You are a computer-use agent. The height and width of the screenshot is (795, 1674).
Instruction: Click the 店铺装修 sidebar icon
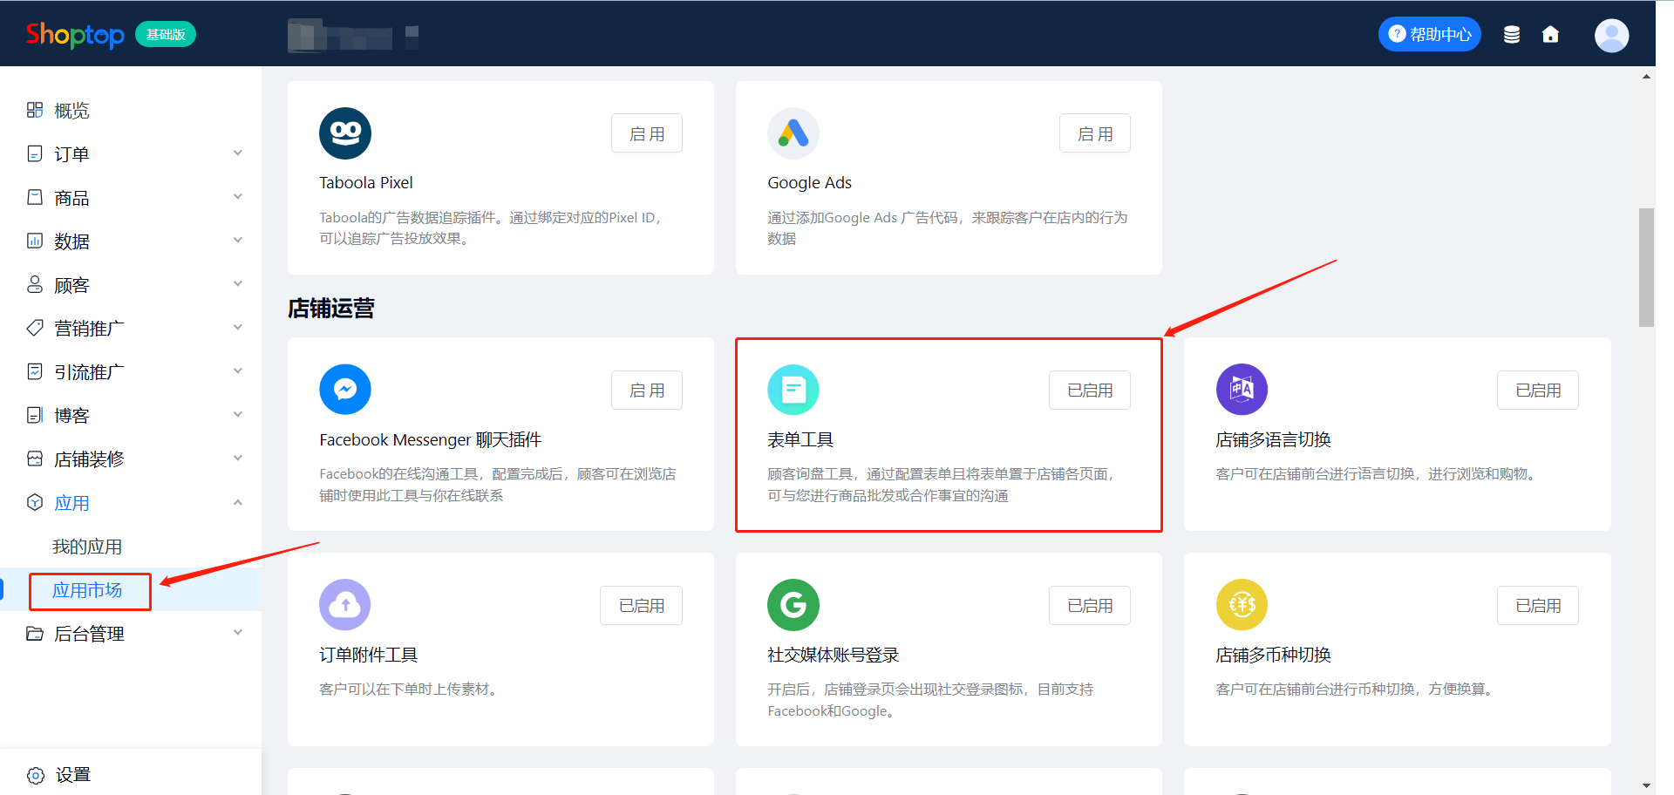(x=35, y=459)
